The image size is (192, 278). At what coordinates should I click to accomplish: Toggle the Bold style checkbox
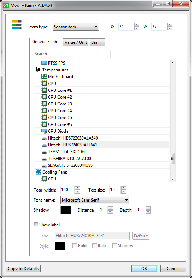pyautogui.click(x=75, y=246)
